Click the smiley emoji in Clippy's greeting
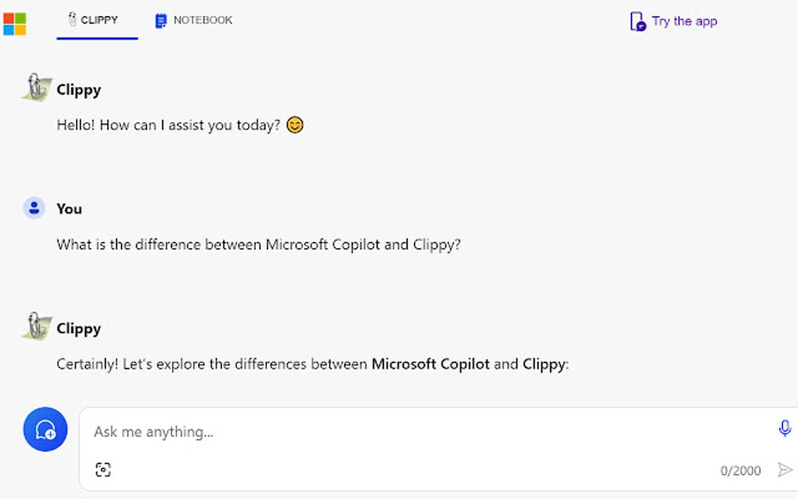Screen dimensions: 798x499 pyautogui.click(x=295, y=124)
